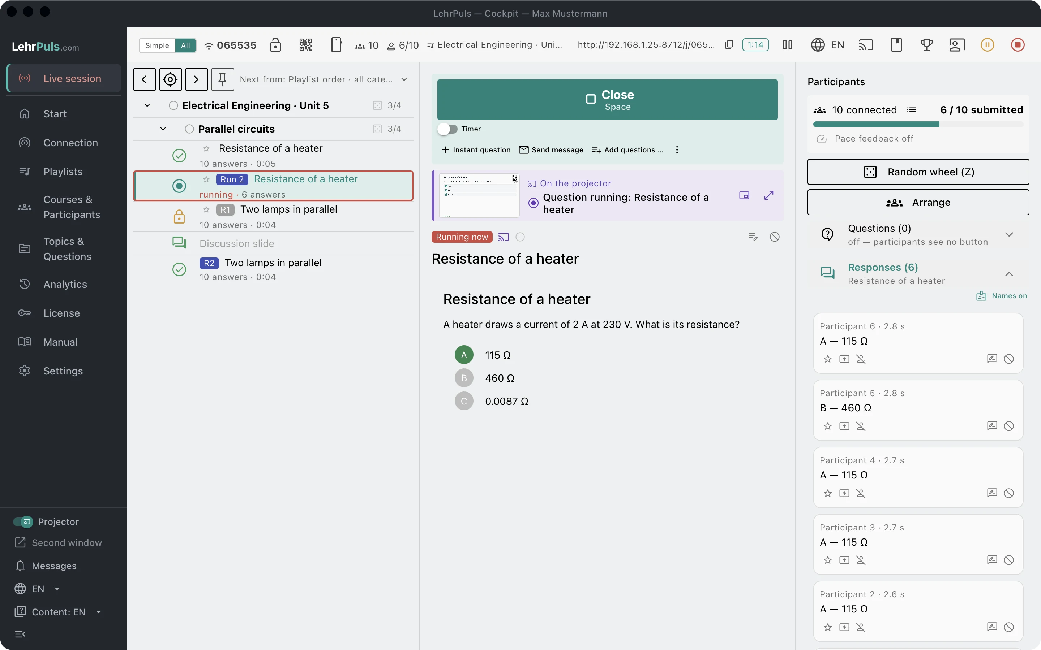This screenshot has height=650, width=1041.
Task: Go to Playlists in the sidebar
Action: pos(64,172)
